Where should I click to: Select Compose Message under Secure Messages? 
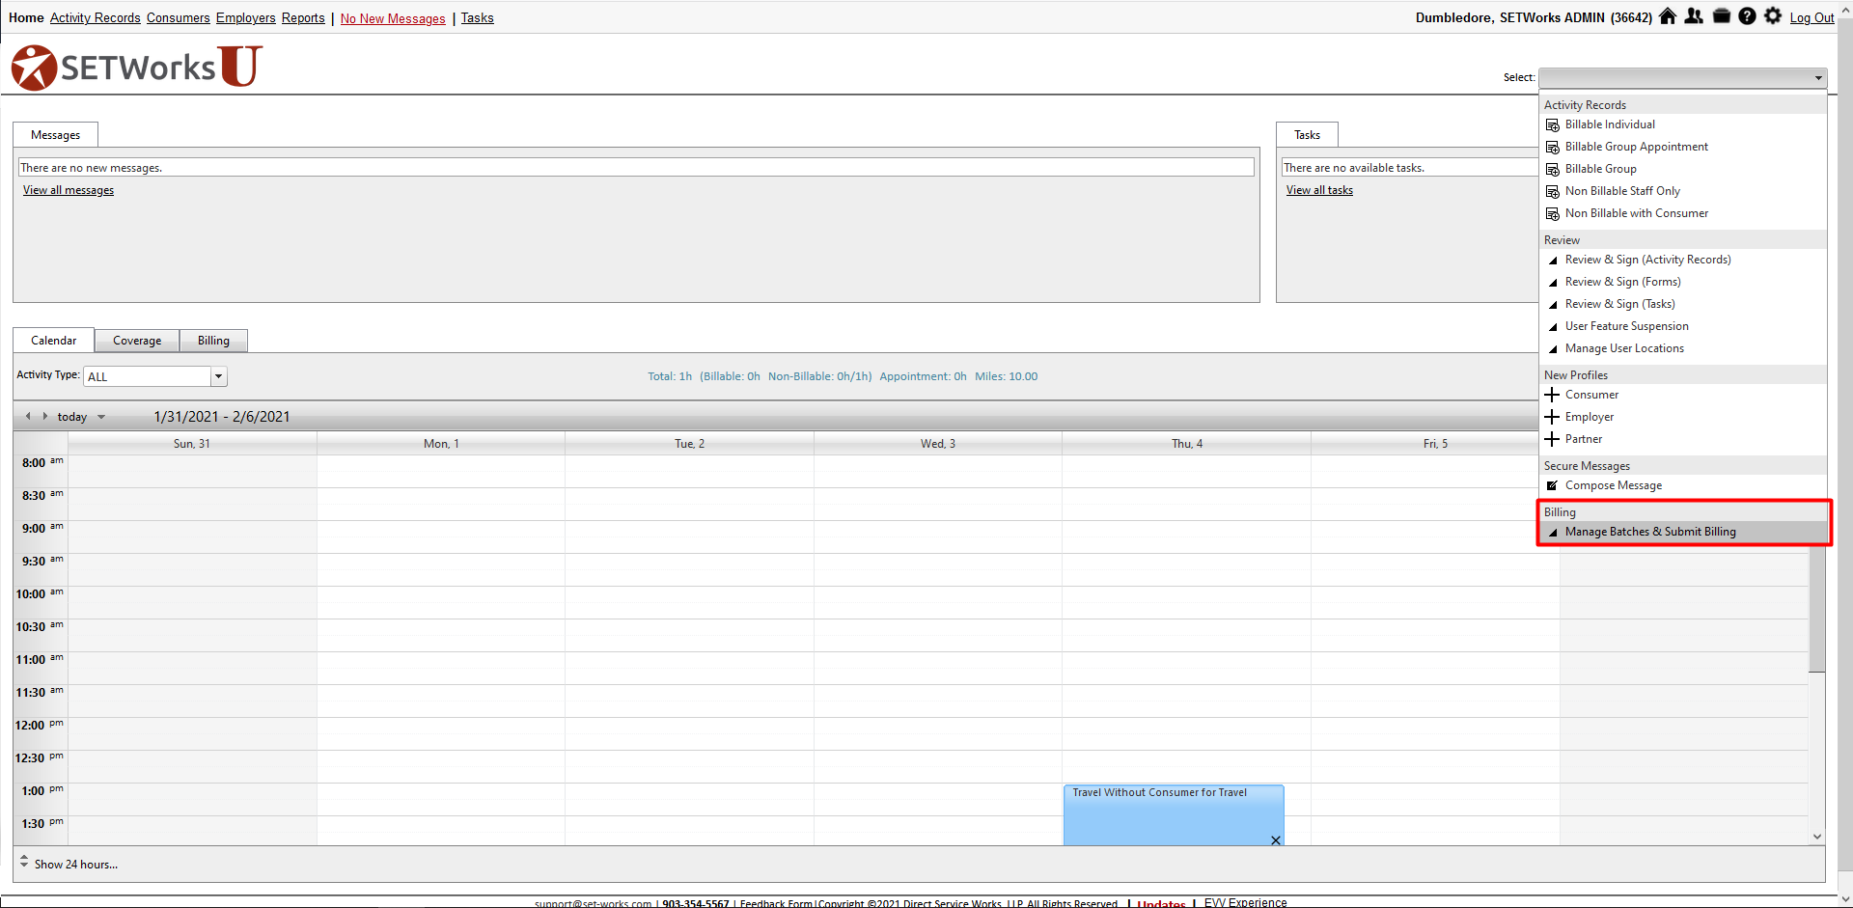[1614, 485]
